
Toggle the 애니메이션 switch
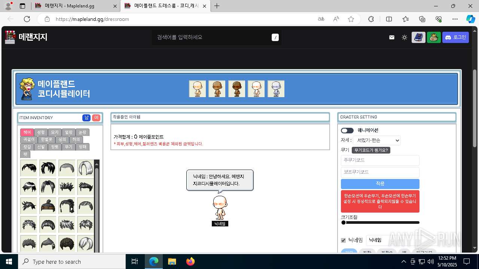pos(347,130)
